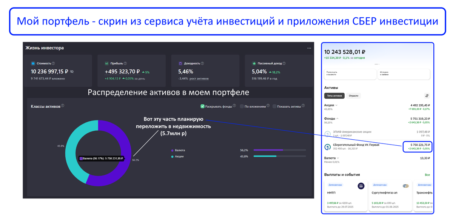Image resolution: width=453 pixels, height=218 pixels.
Task: Open the ЗПИФ Американские акции row
Action: point(377,134)
